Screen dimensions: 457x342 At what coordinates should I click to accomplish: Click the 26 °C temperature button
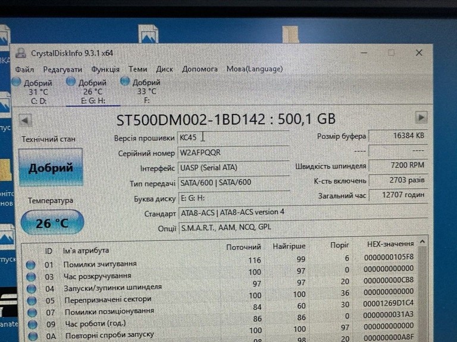(52, 223)
